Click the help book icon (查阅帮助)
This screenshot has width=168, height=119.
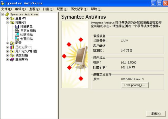click(12, 59)
